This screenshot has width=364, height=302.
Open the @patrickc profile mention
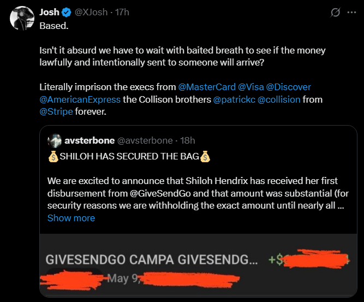pyautogui.click(x=234, y=99)
